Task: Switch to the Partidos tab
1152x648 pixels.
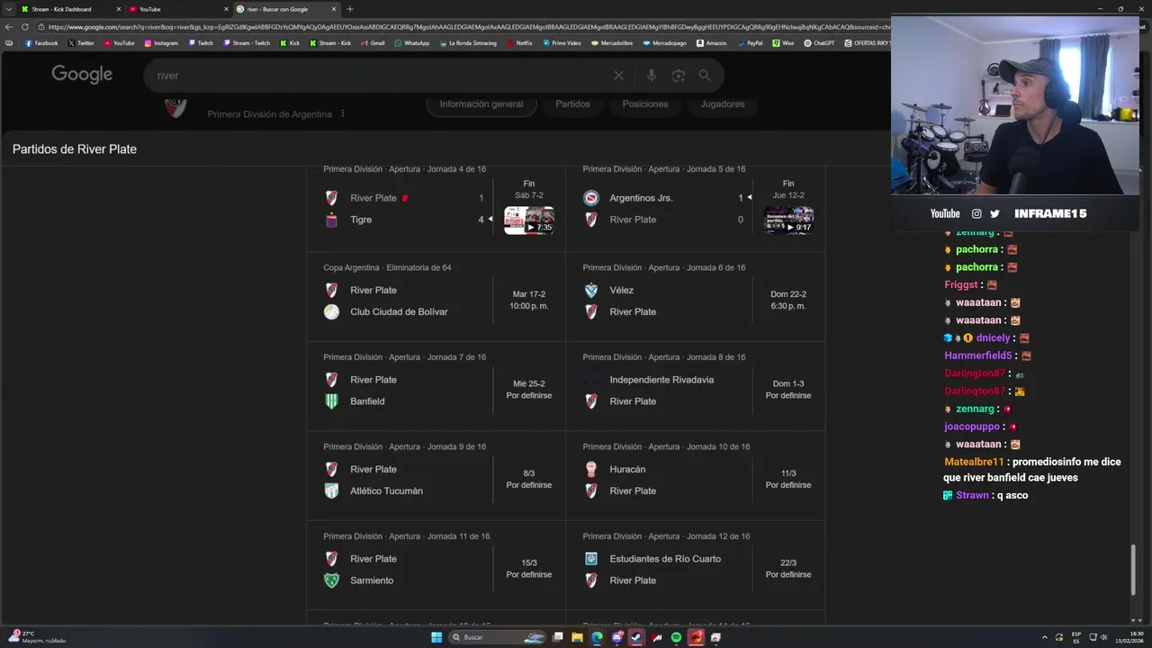Action: click(x=572, y=104)
